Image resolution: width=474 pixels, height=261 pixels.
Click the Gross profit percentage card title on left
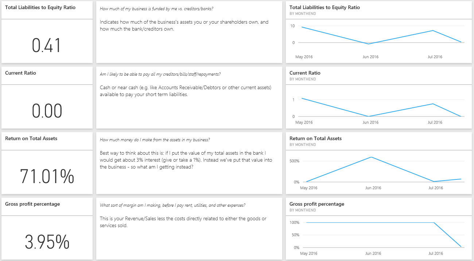coord(32,204)
